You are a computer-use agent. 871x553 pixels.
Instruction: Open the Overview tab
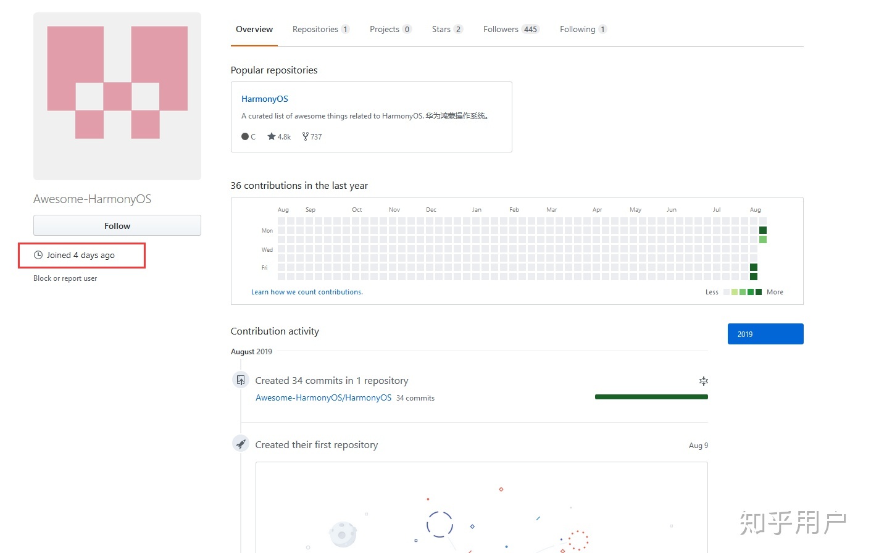tap(254, 30)
